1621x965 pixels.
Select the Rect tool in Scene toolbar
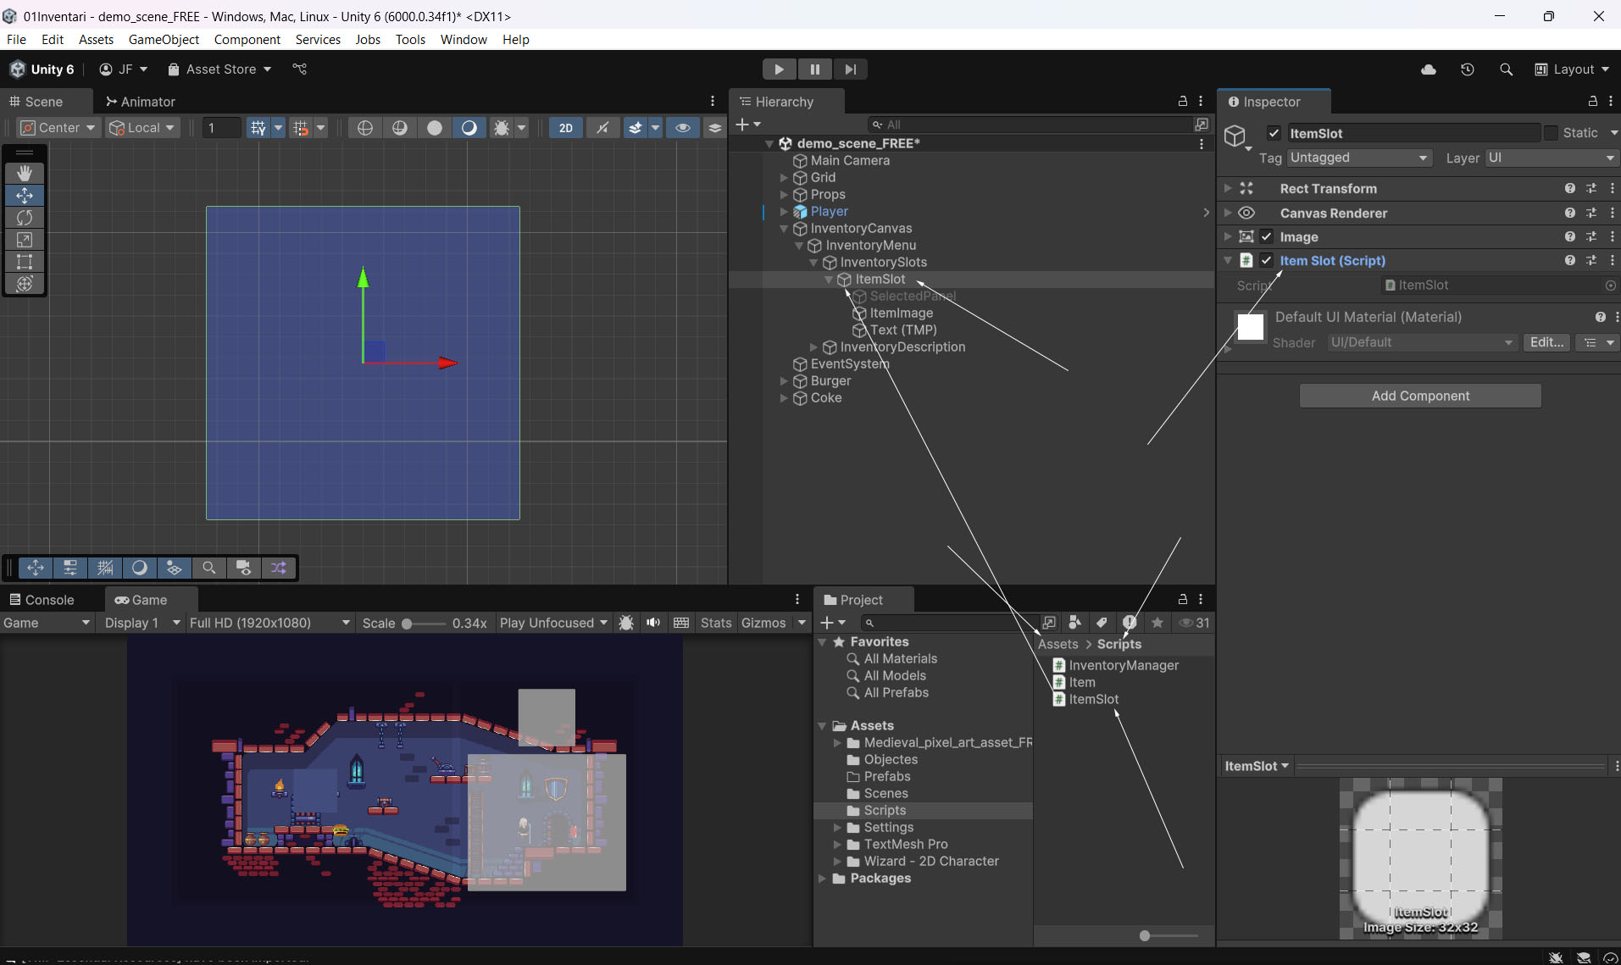(25, 262)
